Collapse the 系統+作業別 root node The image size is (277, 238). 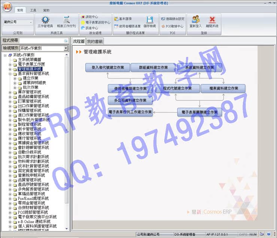tap(5, 55)
